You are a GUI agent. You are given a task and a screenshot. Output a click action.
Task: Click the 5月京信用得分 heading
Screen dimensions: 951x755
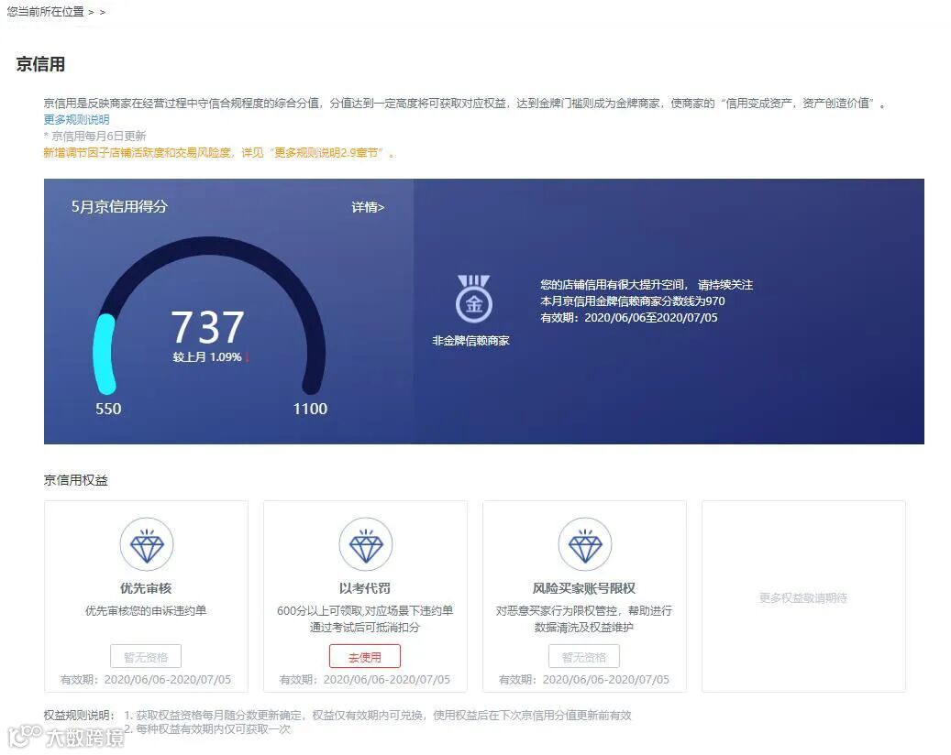119,207
